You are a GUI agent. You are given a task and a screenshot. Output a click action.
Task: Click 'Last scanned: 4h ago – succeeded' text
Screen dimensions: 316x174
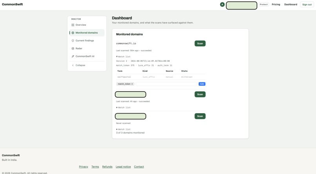pos(133,101)
